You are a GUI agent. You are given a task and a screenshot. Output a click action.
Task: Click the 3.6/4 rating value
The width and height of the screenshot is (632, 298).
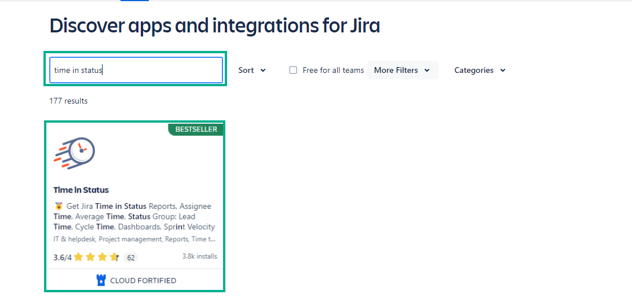click(x=63, y=257)
